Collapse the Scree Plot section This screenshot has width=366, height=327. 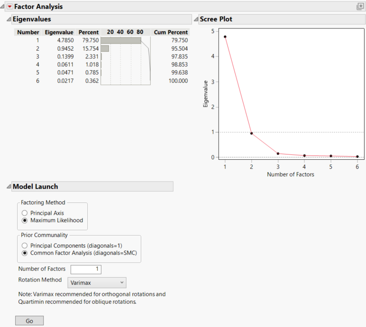(x=196, y=19)
